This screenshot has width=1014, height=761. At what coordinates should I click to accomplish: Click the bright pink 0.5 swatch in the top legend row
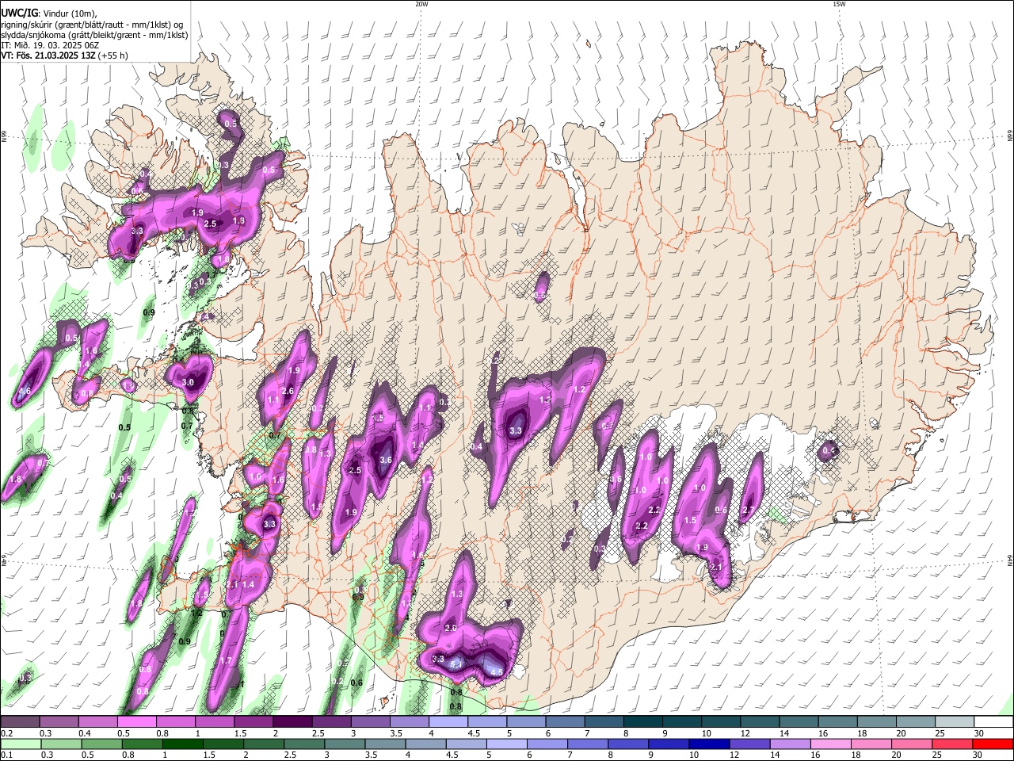click(136, 721)
